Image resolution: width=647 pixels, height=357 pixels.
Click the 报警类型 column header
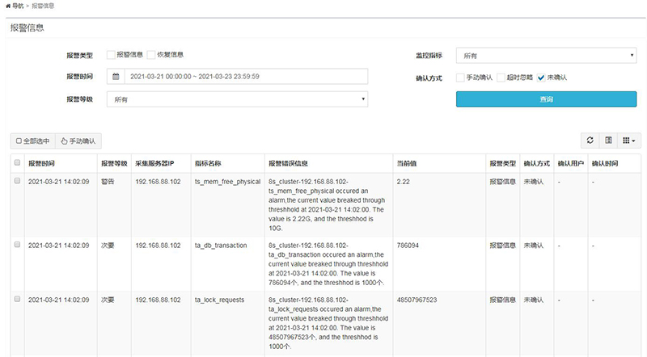coord(502,163)
